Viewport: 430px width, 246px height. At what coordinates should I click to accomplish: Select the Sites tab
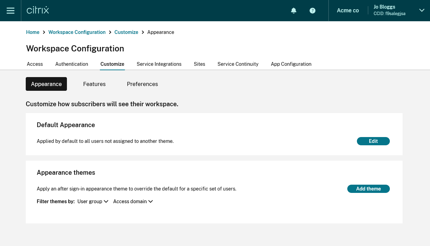coord(199,64)
